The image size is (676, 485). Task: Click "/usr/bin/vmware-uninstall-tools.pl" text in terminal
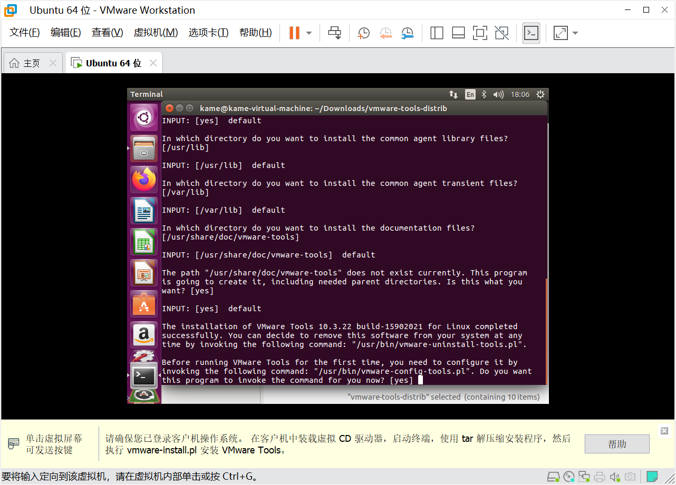coord(438,344)
